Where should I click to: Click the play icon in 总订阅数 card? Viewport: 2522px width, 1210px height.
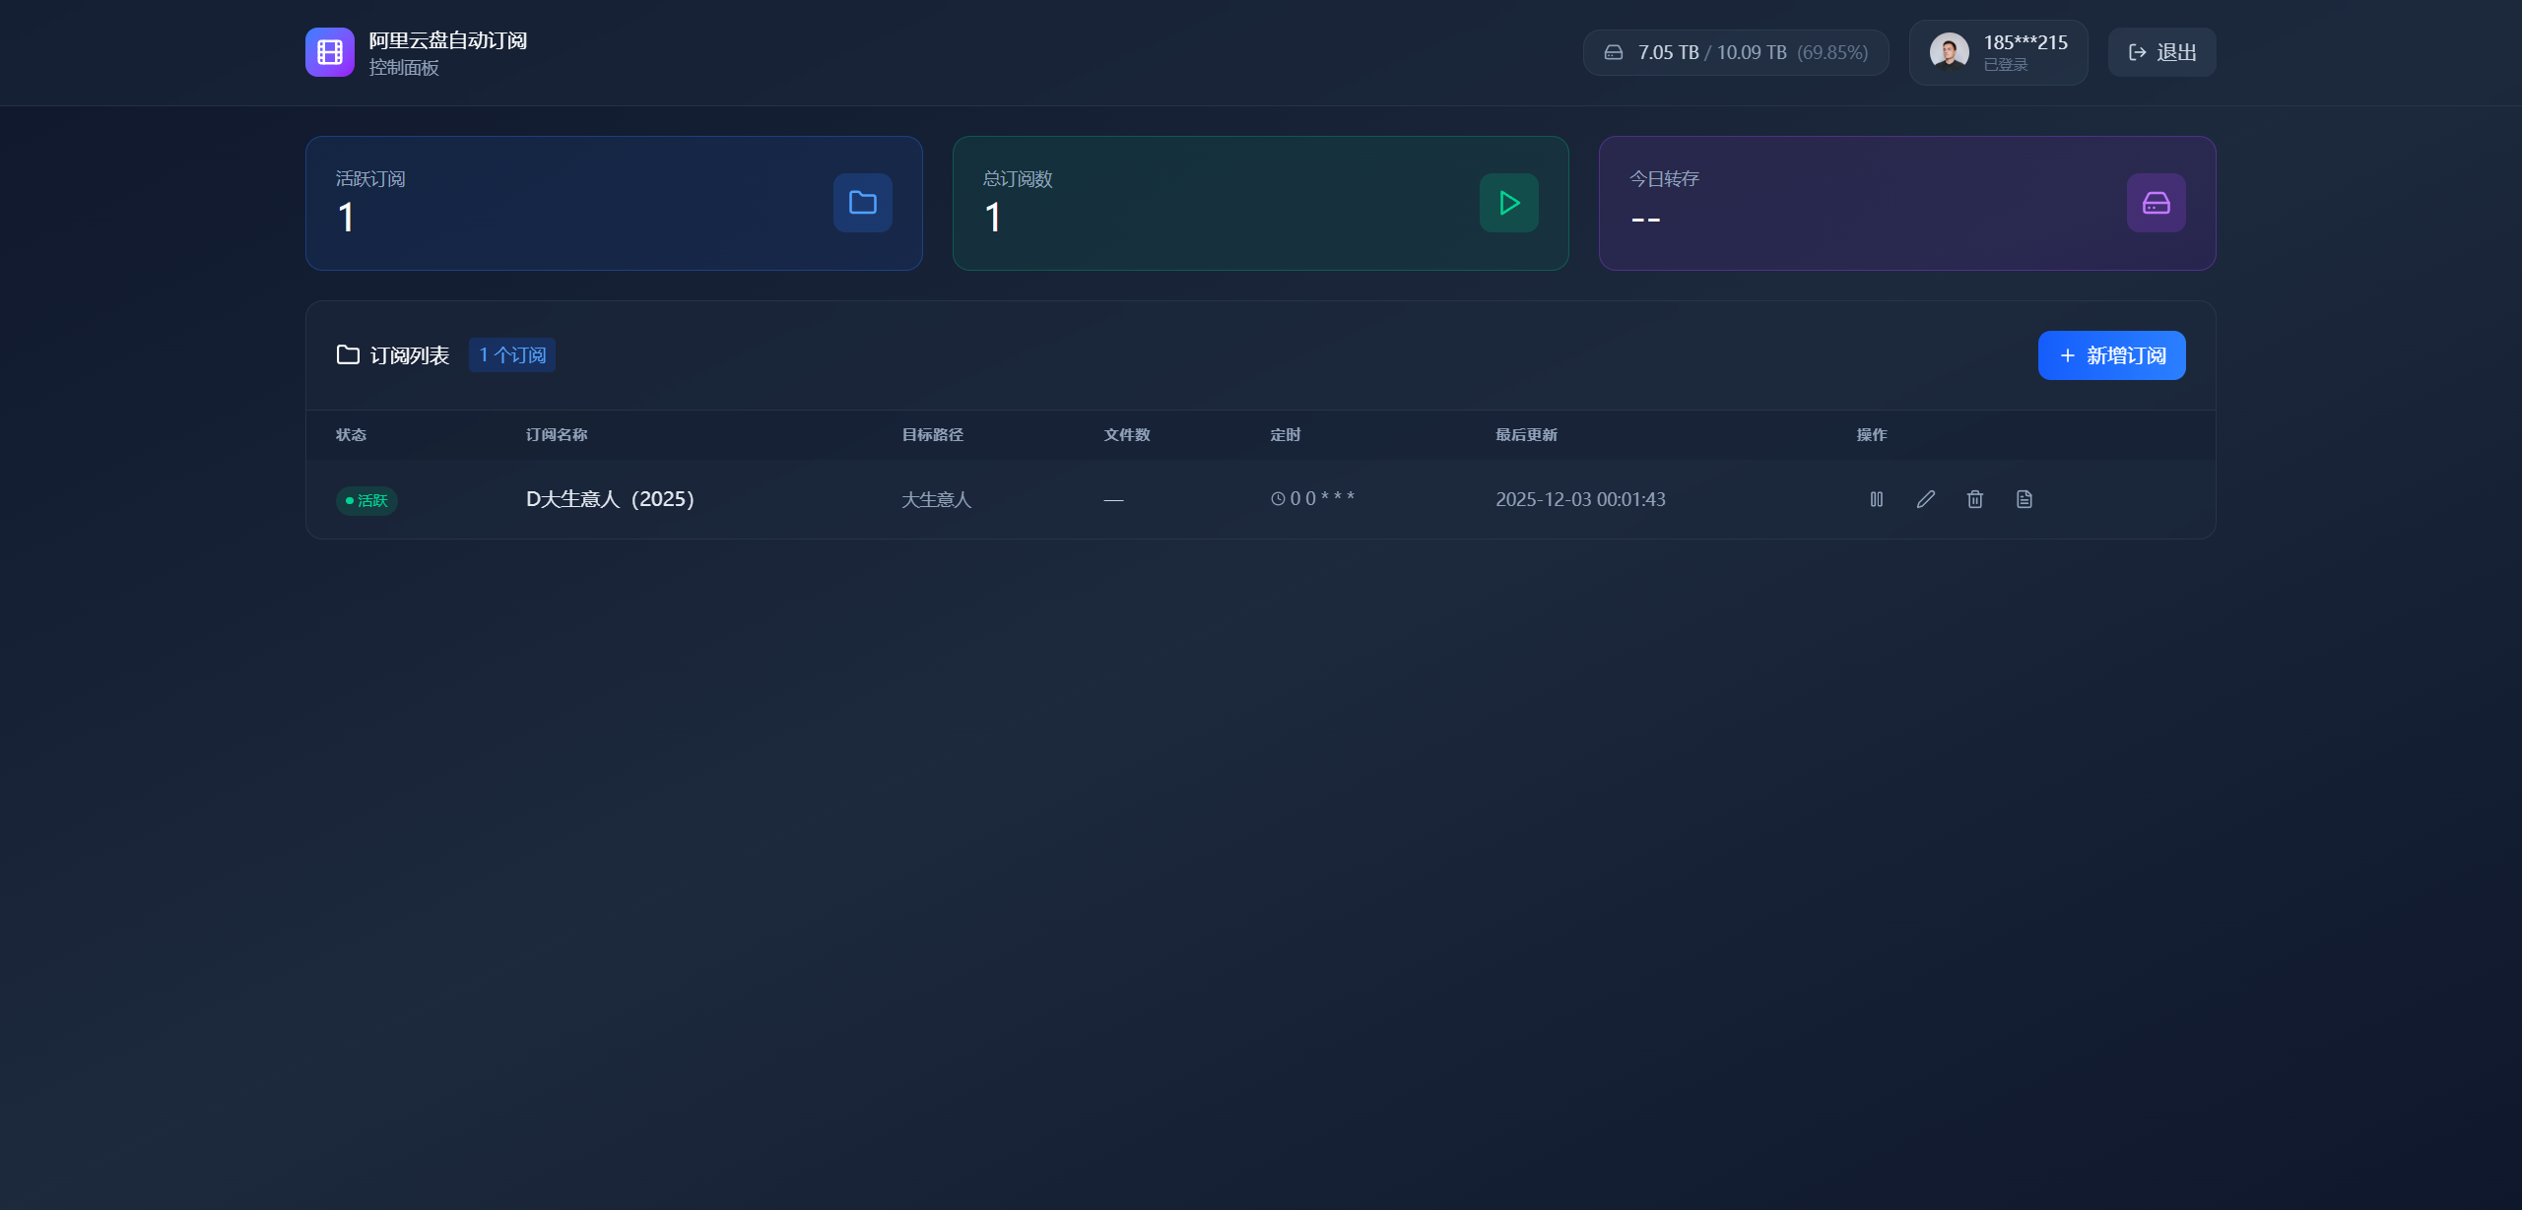pos(1508,203)
